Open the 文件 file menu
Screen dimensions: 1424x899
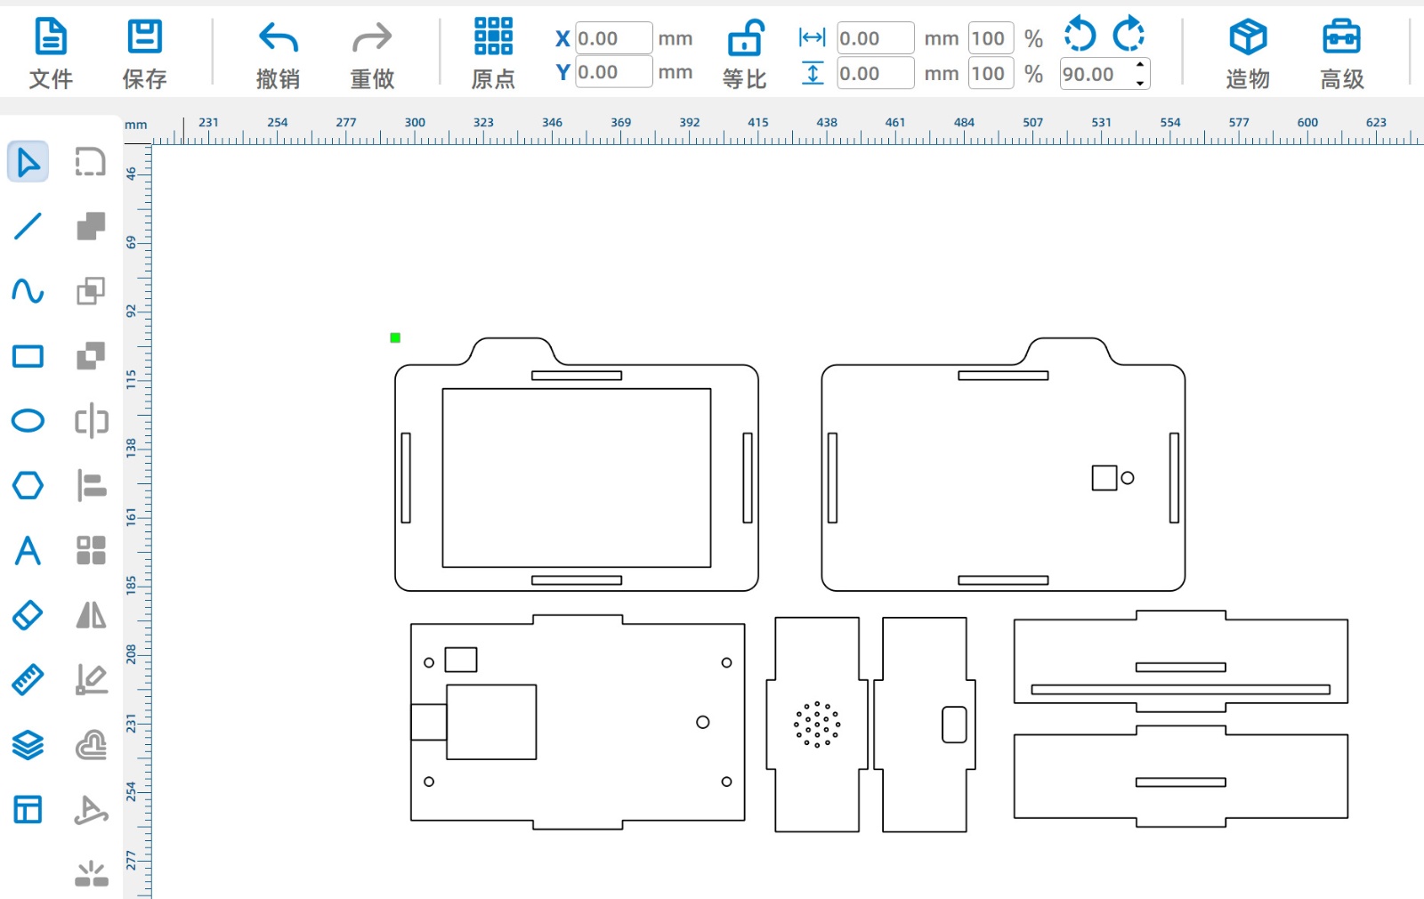51,53
